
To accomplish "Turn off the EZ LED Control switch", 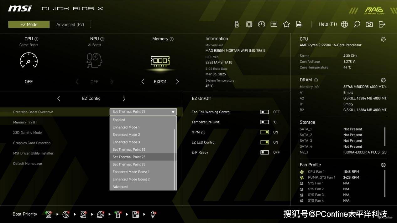I will (x=264, y=142).
